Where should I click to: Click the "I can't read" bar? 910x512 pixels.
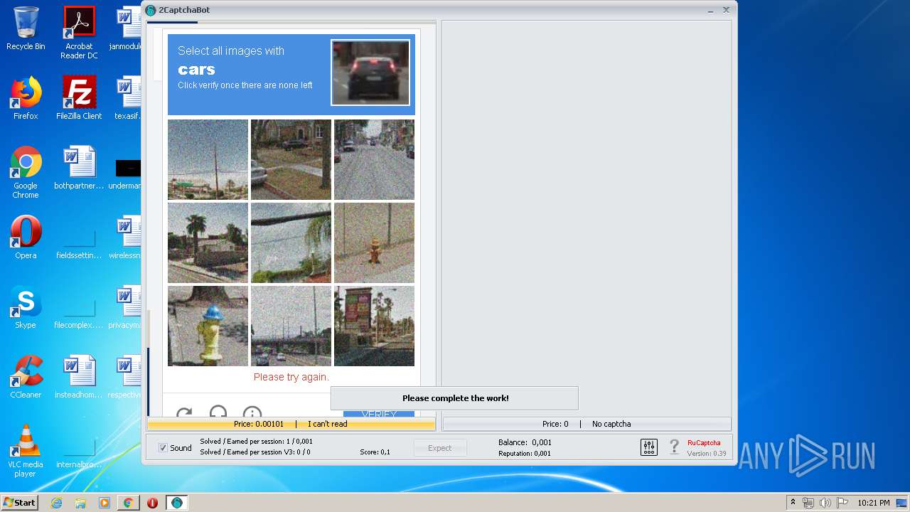(328, 424)
